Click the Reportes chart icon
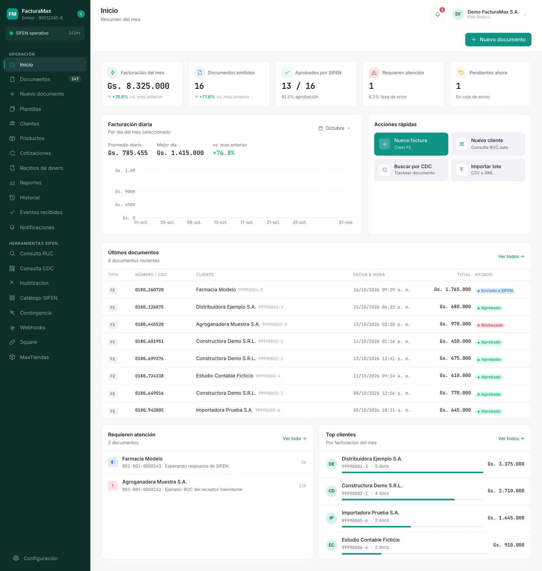 pyautogui.click(x=12, y=183)
